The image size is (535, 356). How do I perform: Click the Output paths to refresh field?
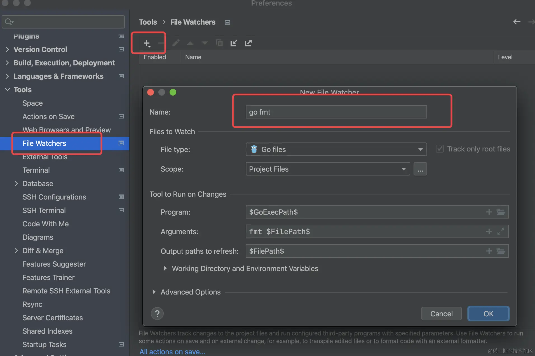pos(377,251)
